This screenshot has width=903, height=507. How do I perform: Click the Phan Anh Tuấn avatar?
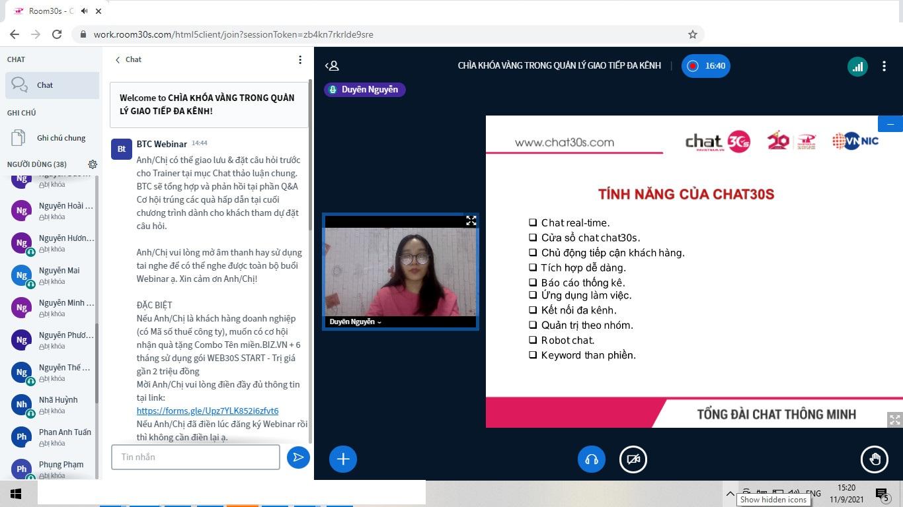[x=22, y=437]
